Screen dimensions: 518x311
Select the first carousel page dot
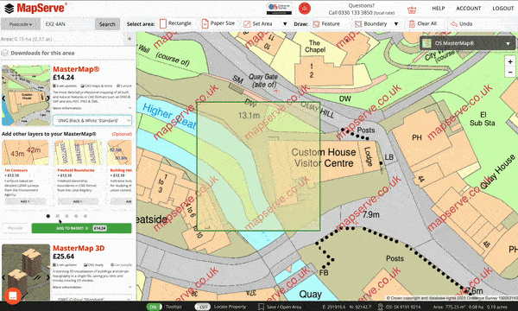point(48,216)
